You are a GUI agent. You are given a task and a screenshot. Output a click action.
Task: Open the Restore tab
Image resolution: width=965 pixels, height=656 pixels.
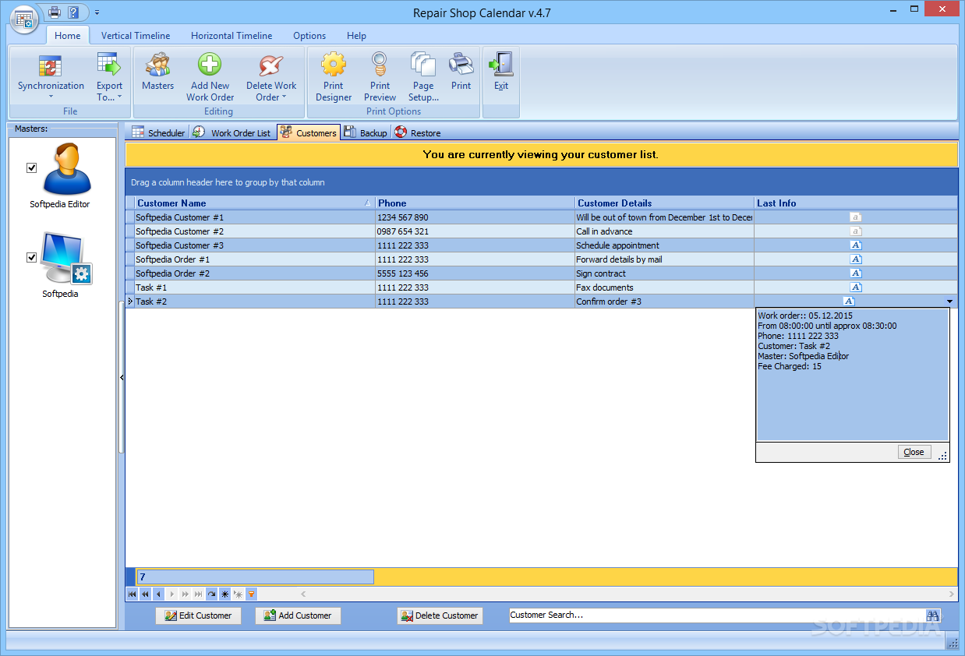click(418, 133)
